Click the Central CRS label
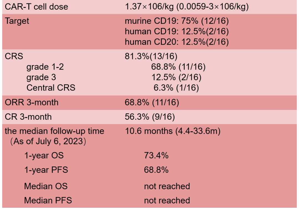 tap(51, 88)
